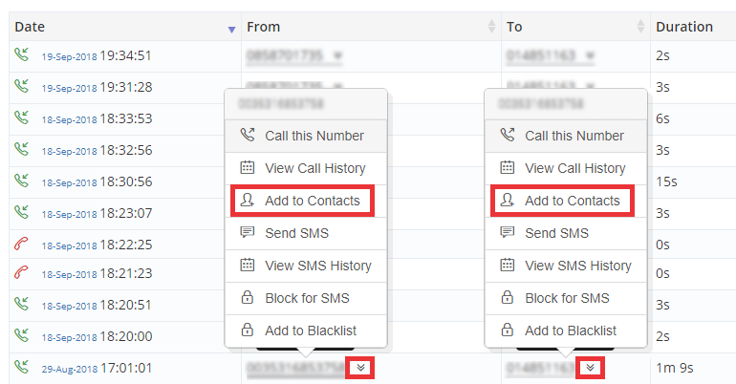Click the incoming call icon for 19:34:51
Screen dimensions: 736x384
click(22, 54)
